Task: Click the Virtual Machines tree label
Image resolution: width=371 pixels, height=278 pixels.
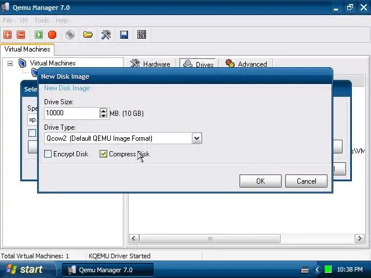Action: [x=53, y=63]
